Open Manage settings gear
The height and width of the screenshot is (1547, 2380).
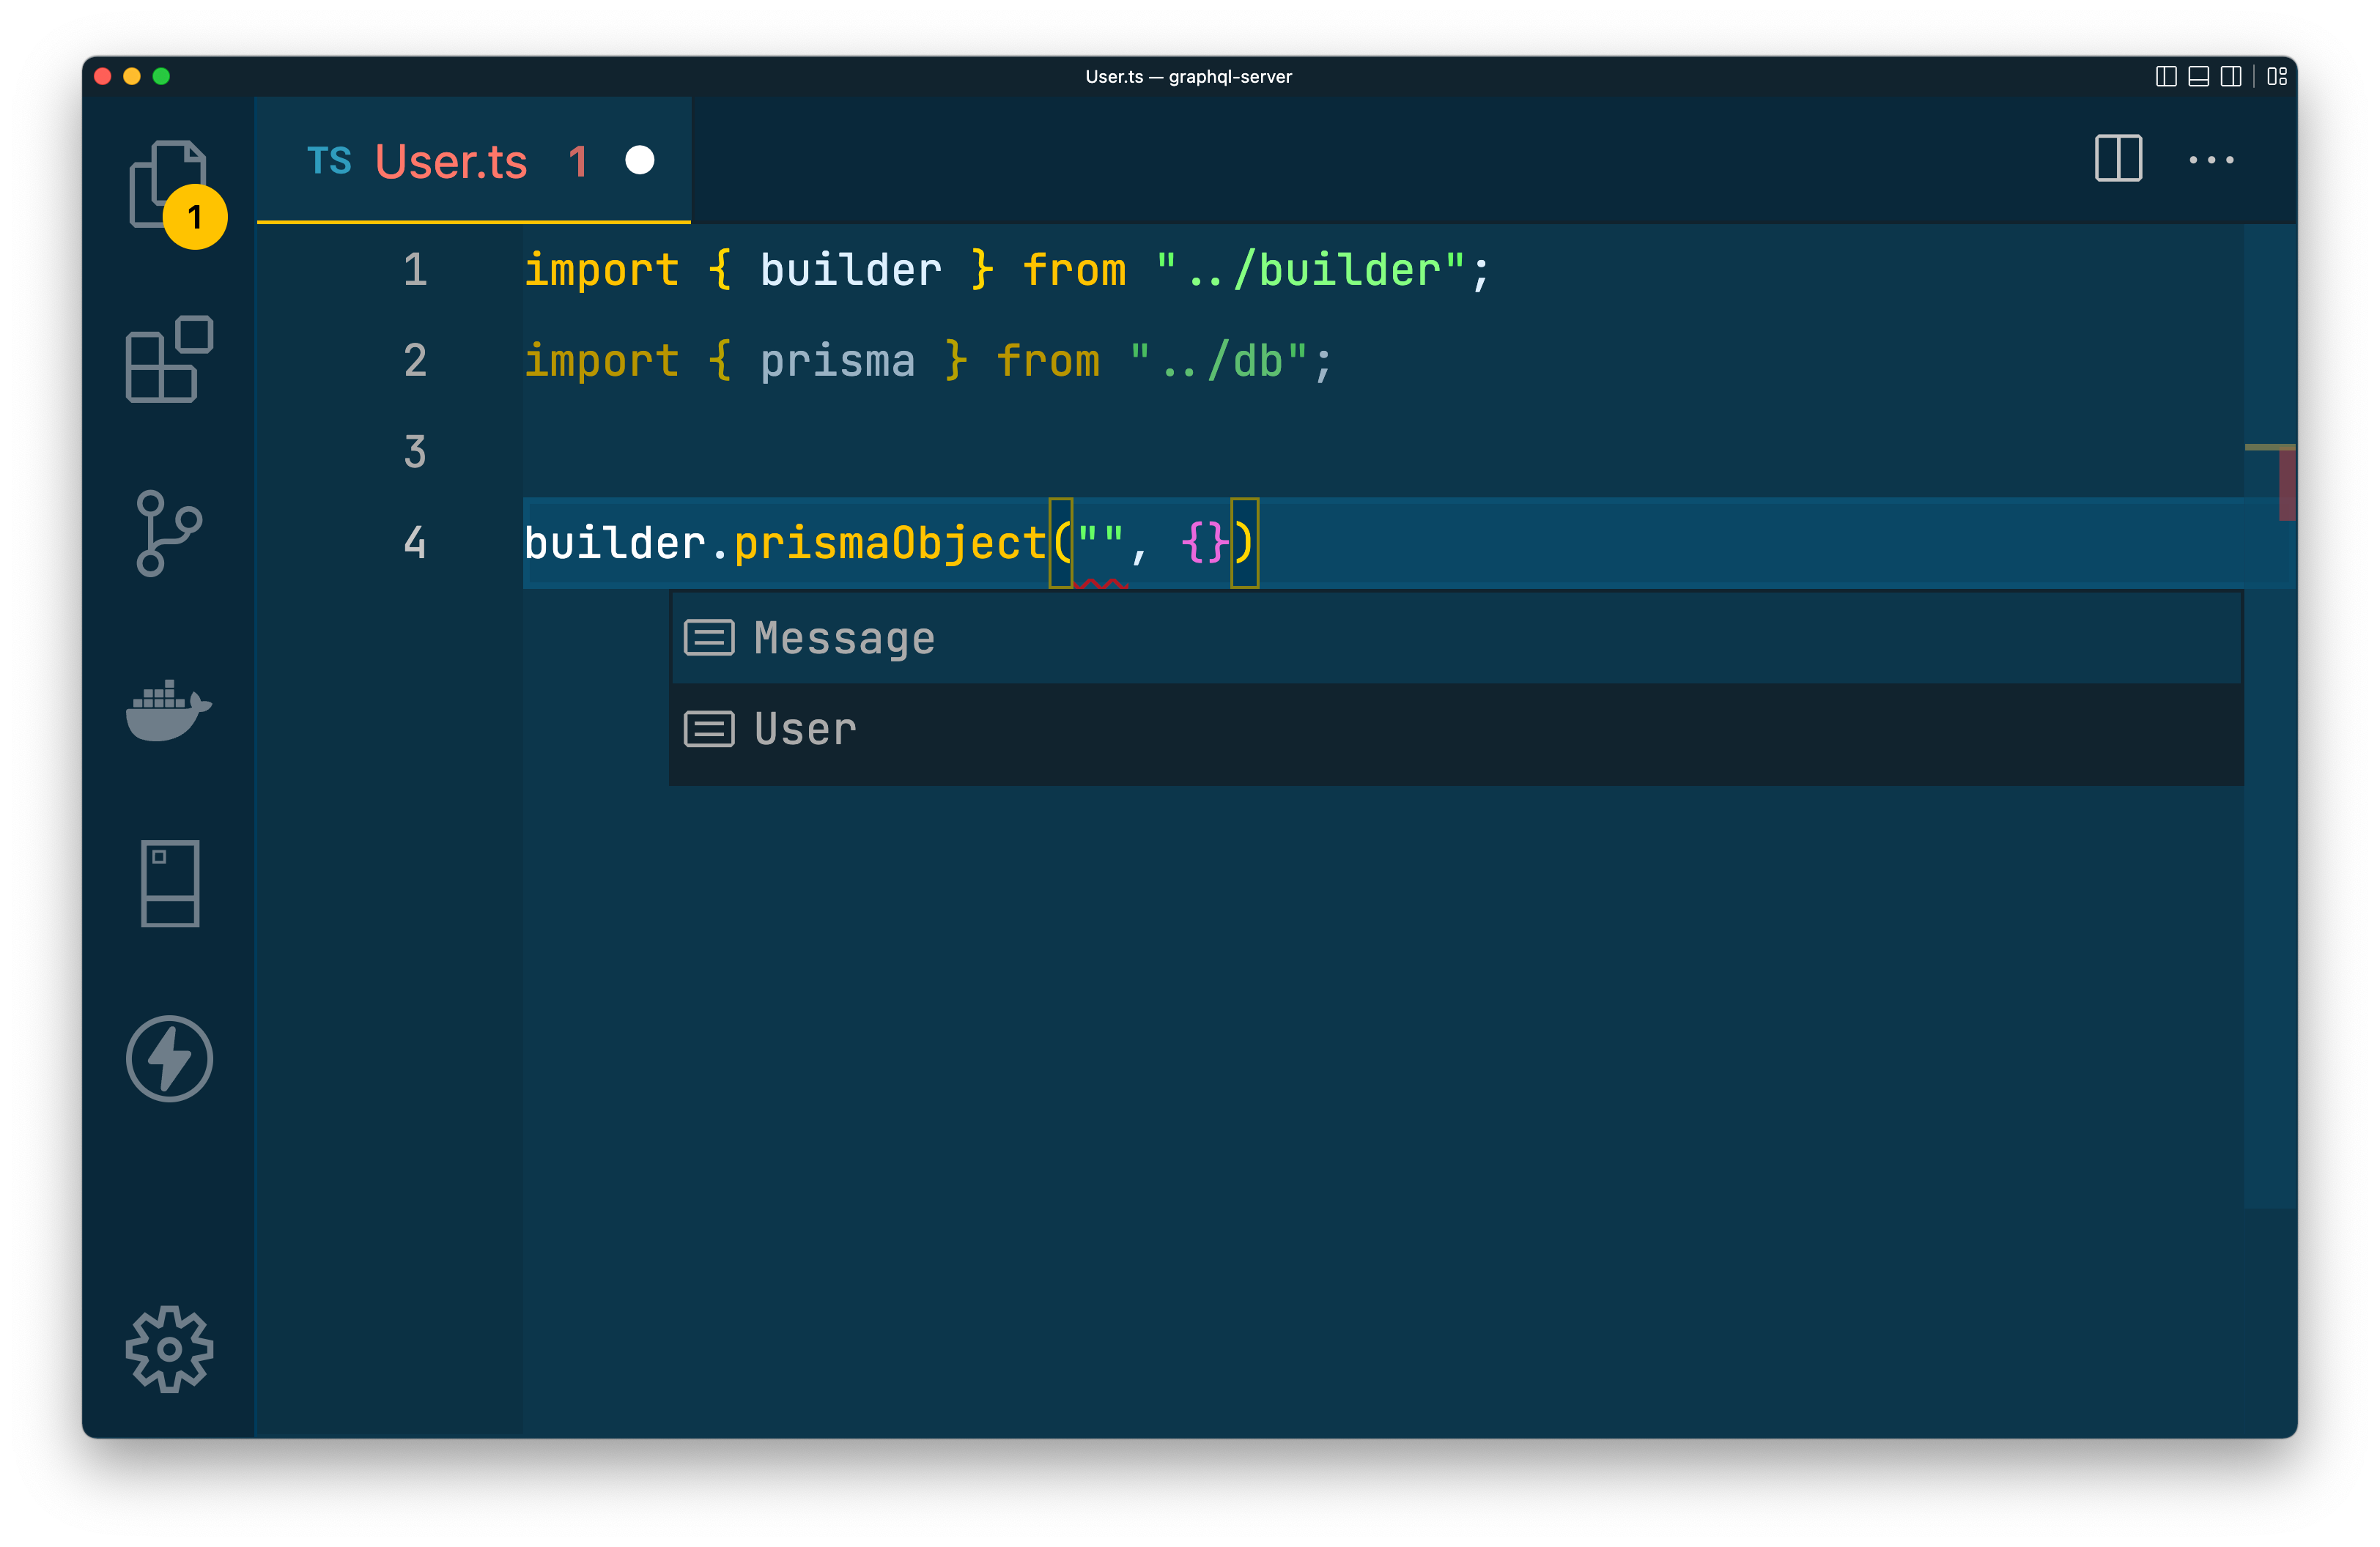pyautogui.click(x=169, y=1348)
